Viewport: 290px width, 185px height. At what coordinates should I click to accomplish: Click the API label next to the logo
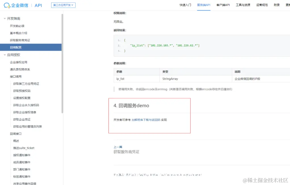(38, 5)
